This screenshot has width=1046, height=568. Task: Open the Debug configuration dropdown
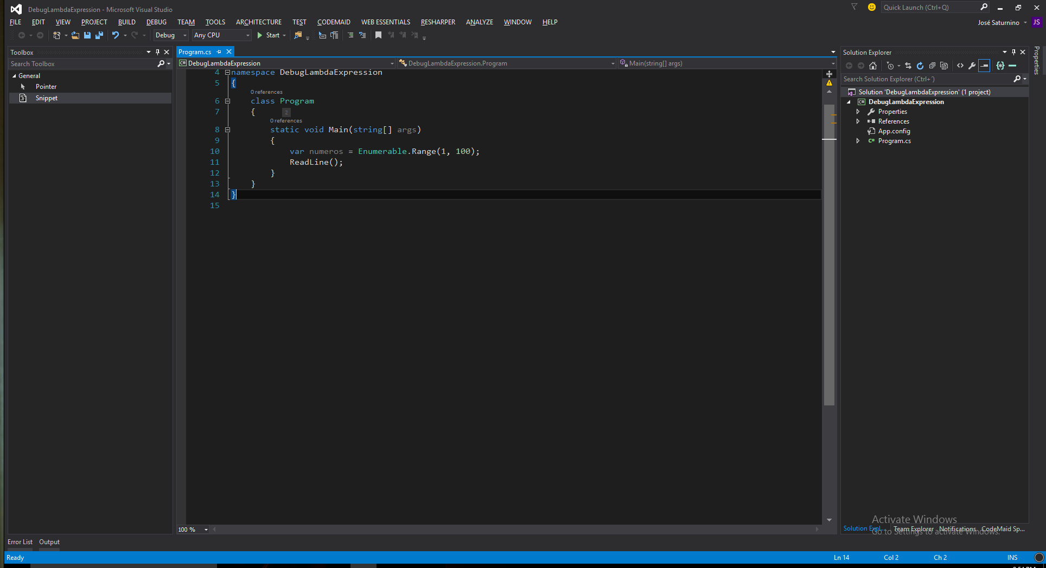pos(171,35)
